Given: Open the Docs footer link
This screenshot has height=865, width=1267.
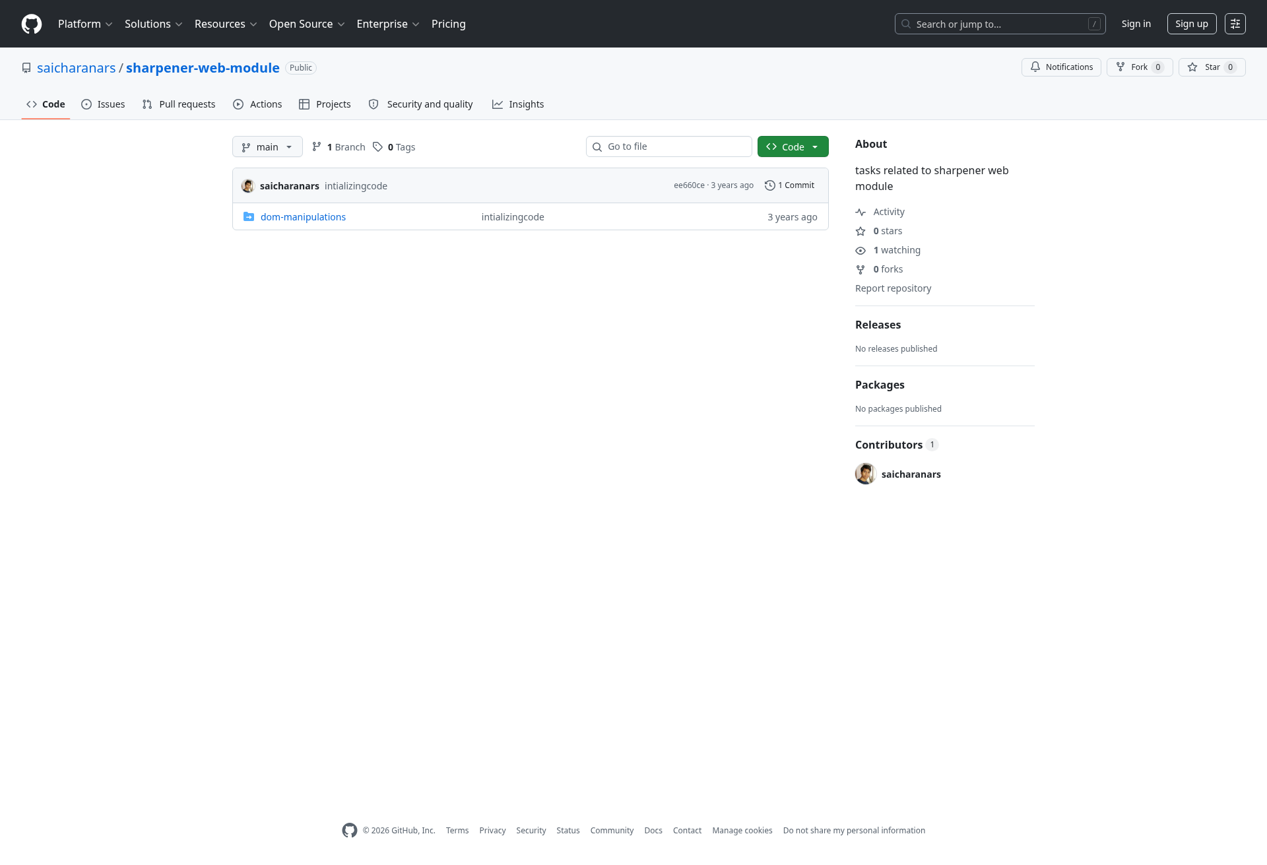Looking at the screenshot, I should click(x=653, y=831).
